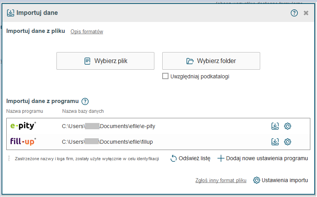Click the refresh icon for Odśwież listę

[x=174, y=159]
